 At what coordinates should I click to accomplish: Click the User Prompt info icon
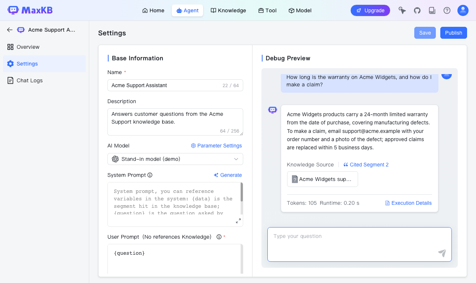pyautogui.click(x=219, y=237)
